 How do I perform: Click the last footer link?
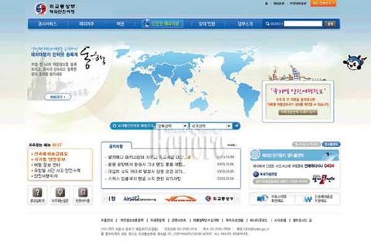pos(302,220)
